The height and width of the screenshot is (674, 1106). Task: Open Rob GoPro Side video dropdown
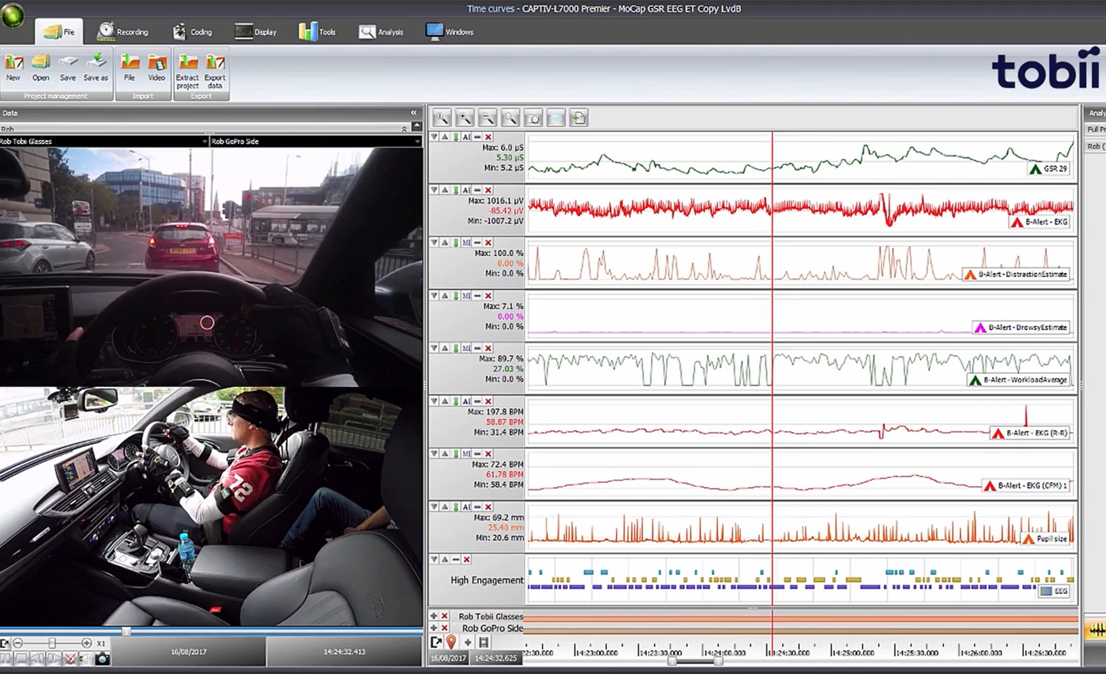pyautogui.click(x=417, y=141)
